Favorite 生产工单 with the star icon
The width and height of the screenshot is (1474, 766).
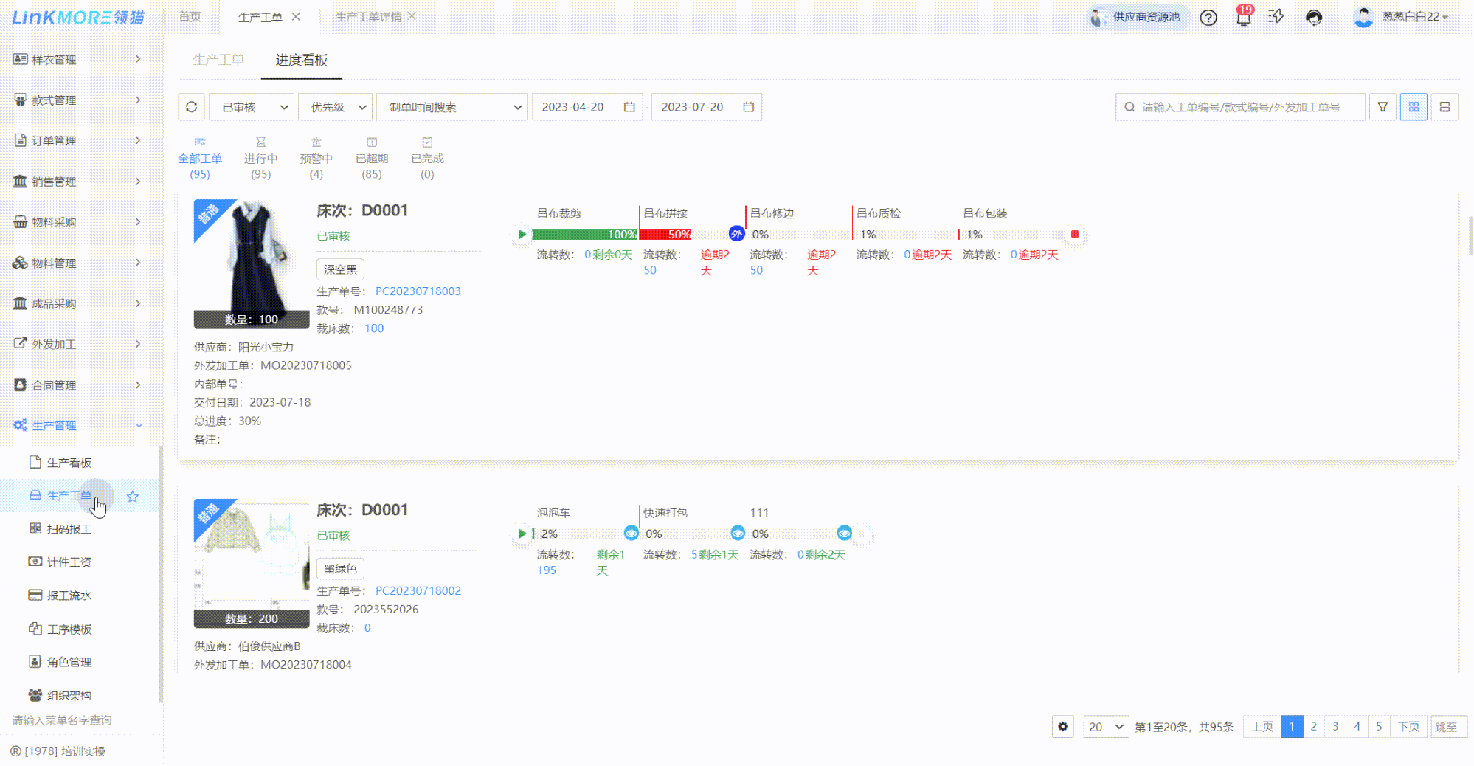133,497
